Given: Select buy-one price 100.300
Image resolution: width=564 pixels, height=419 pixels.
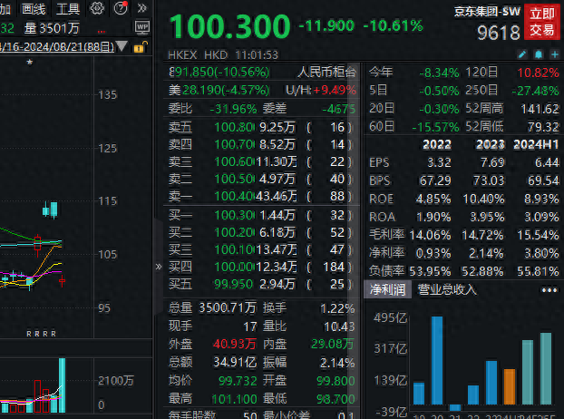Looking at the screenshot, I should click(234, 215).
